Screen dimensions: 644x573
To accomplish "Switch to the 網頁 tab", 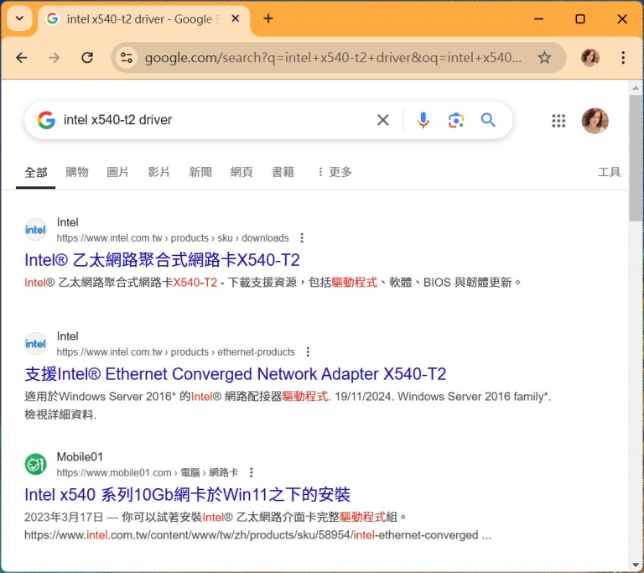I will click(241, 172).
